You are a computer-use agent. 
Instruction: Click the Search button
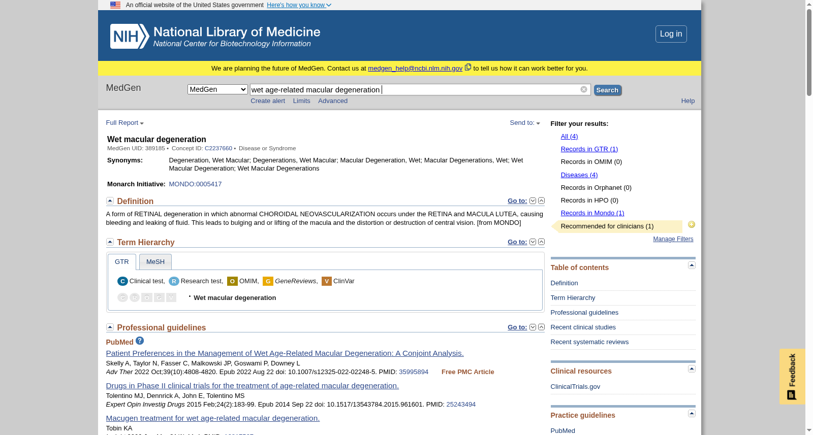click(x=607, y=90)
